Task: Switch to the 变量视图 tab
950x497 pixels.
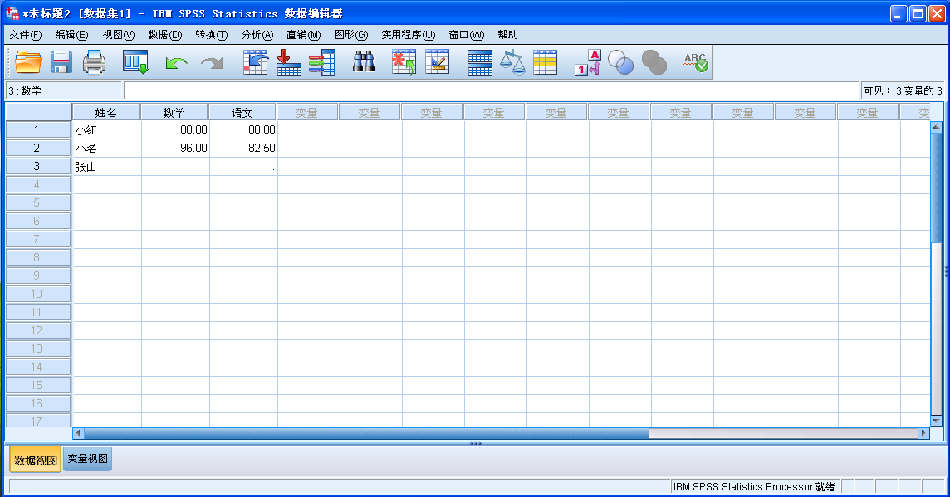Action: tap(87, 459)
